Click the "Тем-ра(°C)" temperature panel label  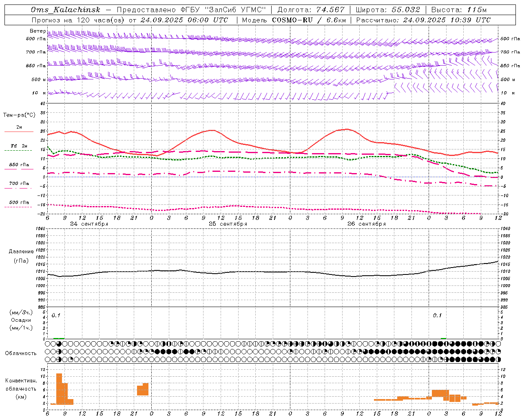pyautogui.click(x=19, y=115)
